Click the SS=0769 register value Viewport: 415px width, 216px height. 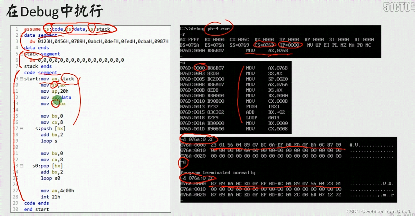(239, 45)
